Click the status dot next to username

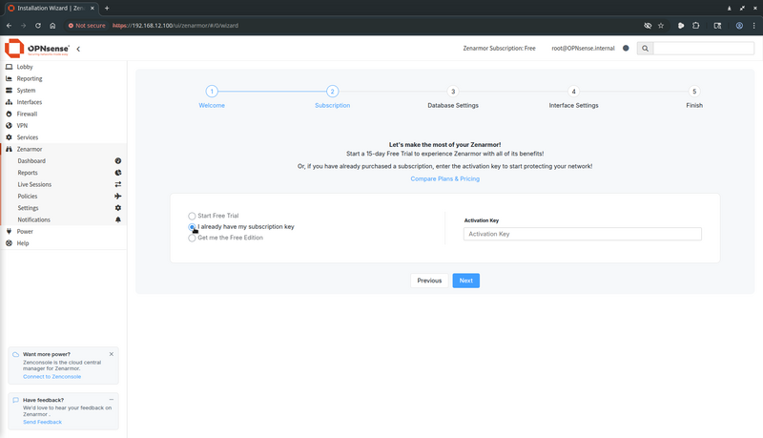(x=626, y=48)
